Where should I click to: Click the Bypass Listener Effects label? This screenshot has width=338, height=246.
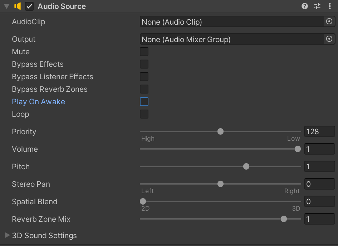coord(52,76)
